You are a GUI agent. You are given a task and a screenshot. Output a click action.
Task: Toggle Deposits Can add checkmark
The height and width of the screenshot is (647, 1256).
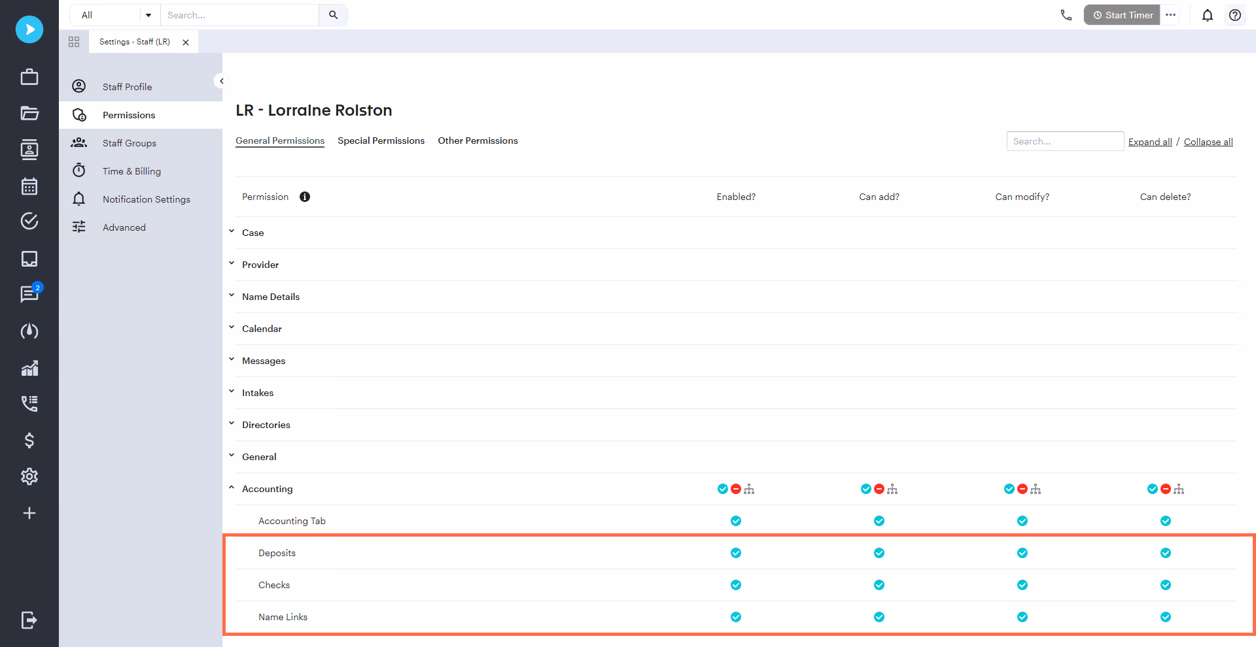pos(879,553)
